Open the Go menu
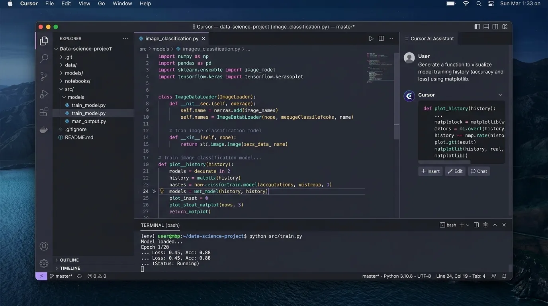548x306 pixels. [x=102, y=4]
